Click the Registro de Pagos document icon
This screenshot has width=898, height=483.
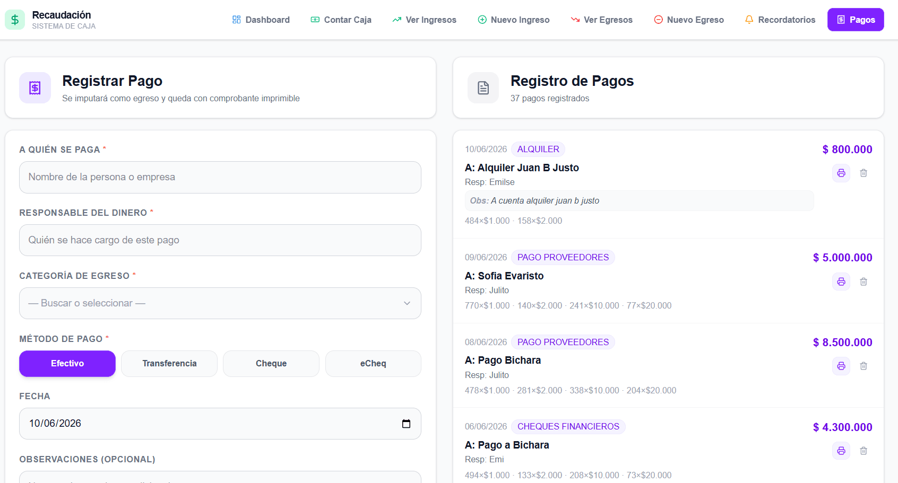[x=483, y=87]
